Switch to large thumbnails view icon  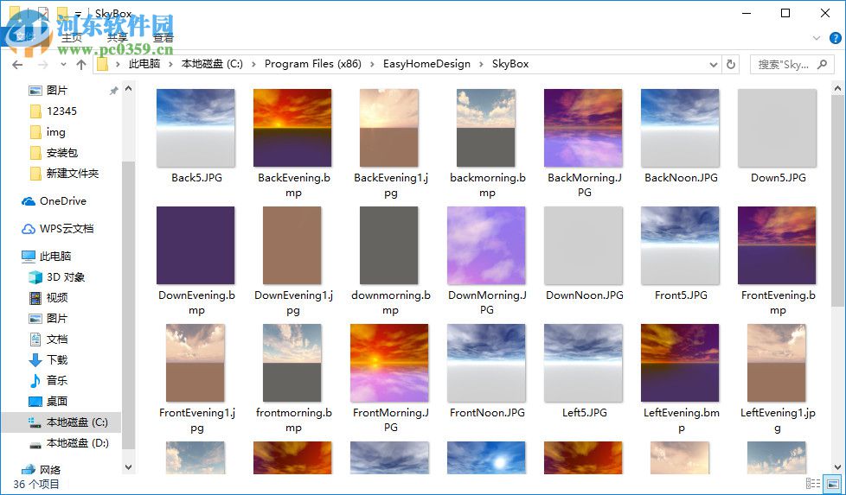[x=832, y=484]
